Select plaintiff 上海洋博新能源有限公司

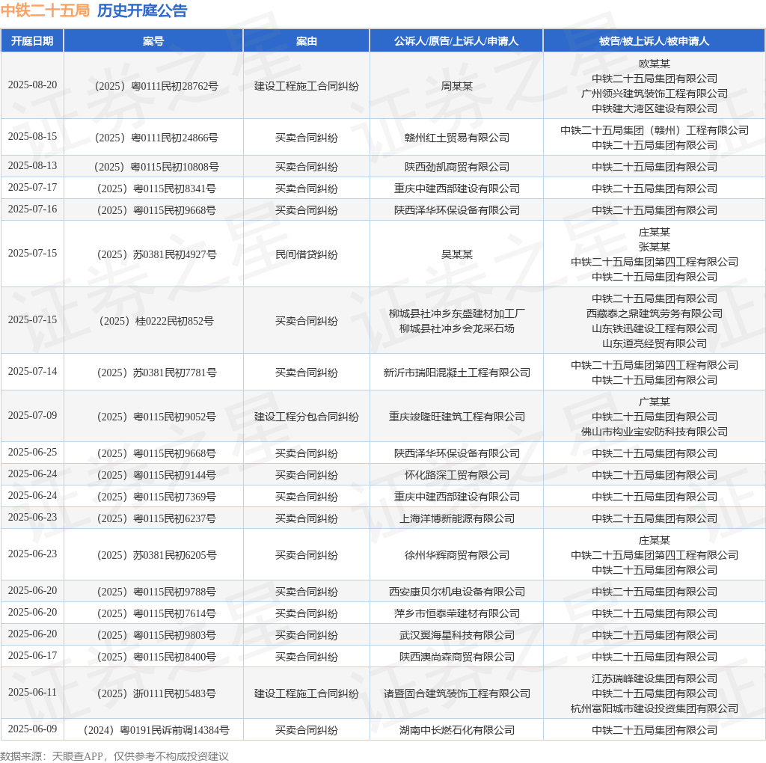click(457, 518)
